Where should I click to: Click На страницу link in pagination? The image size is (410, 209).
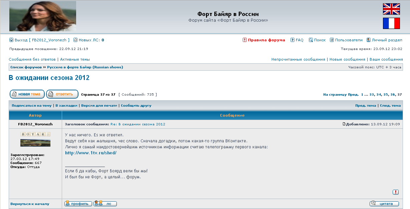[x=335, y=95]
